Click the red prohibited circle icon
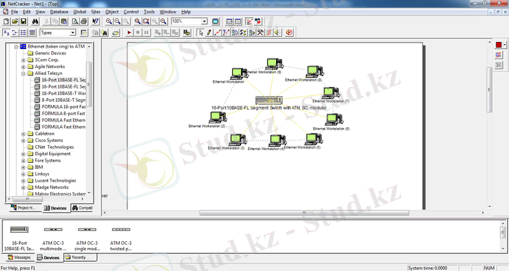The height and width of the screenshot is (271, 509). coord(289,32)
